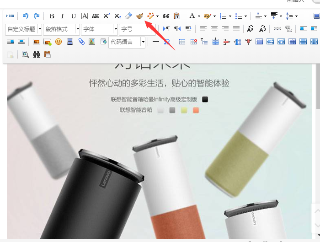
Task: Open the emoticon picker
Action: tap(59, 42)
